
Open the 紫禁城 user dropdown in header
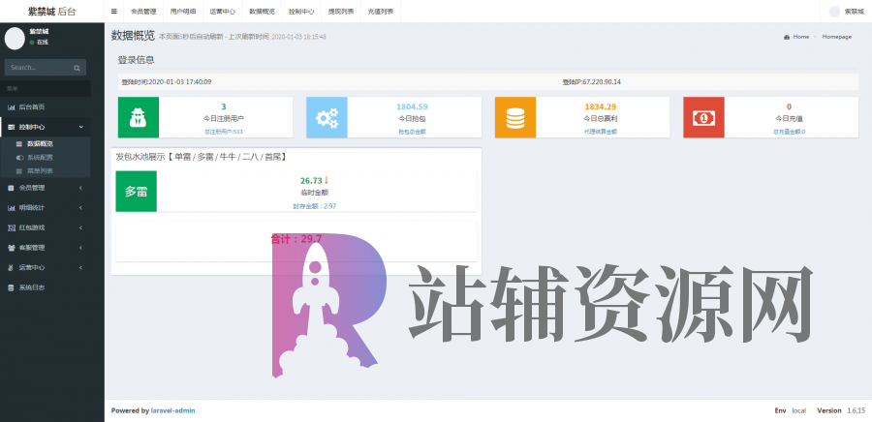coord(848,11)
